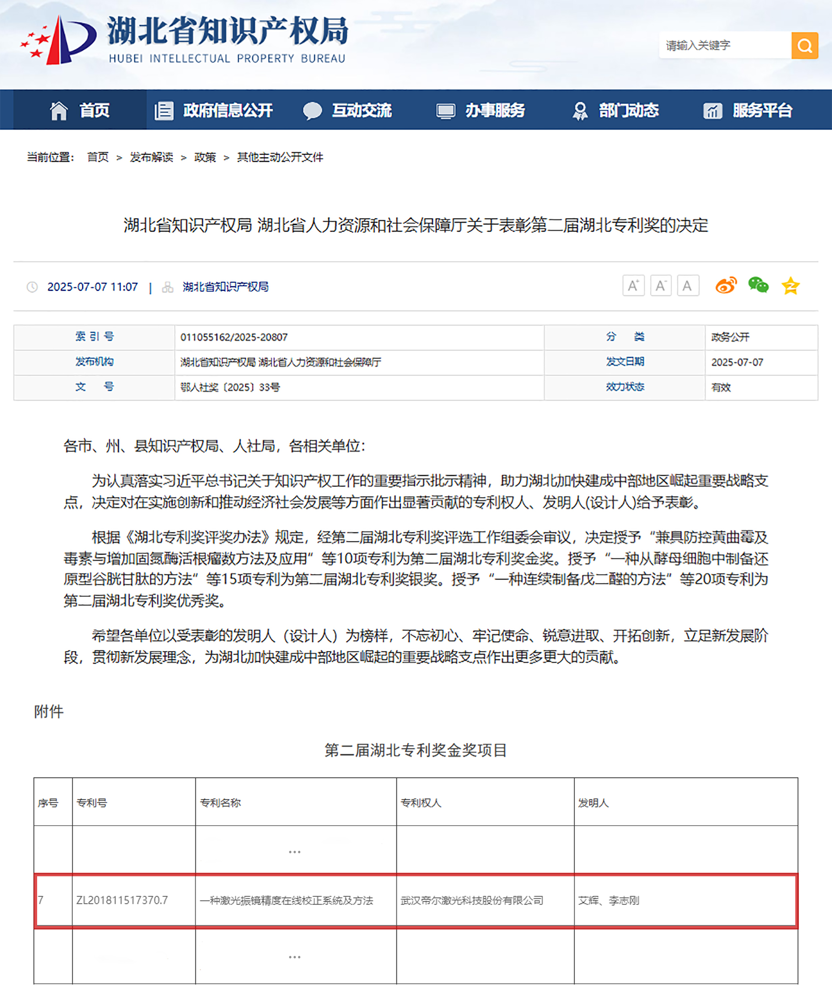832x1006 pixels.
Task: Go to 互动交流 in navigation bar
Action: [347, 110]
